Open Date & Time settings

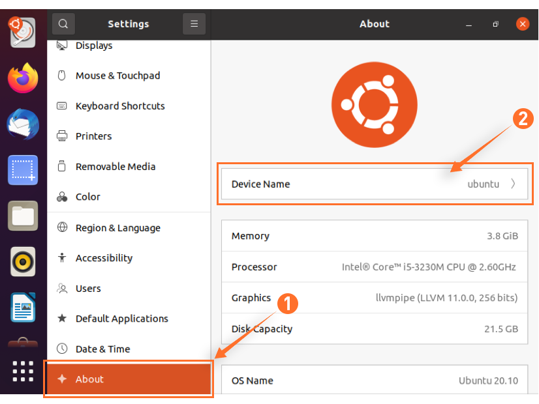[129, 349]
